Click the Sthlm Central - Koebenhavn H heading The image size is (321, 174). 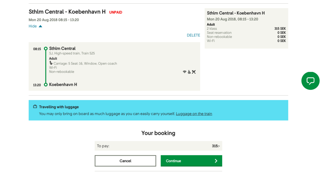[x=67, y=12]
